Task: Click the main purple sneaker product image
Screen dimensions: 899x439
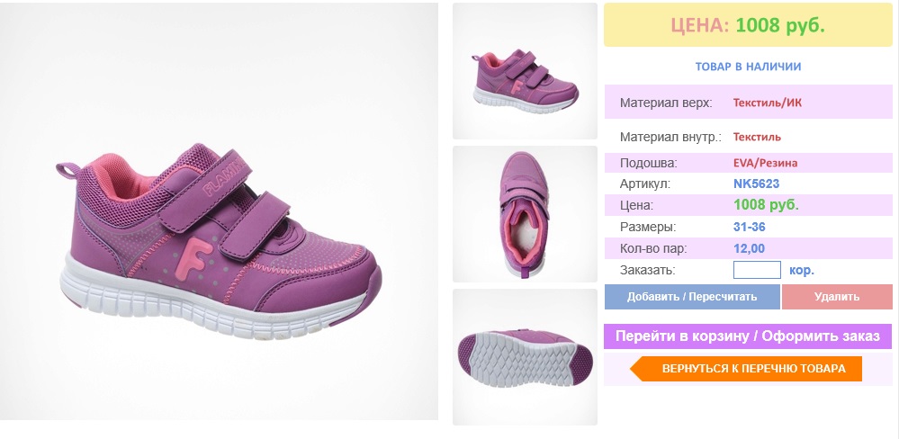Action: click(219, 211)
